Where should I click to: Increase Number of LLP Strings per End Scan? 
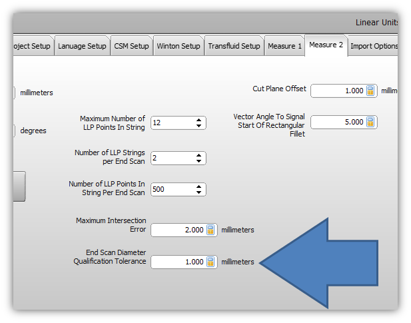199,155
